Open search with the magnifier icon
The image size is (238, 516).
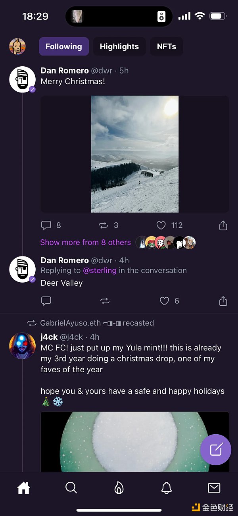pos(71,488)
